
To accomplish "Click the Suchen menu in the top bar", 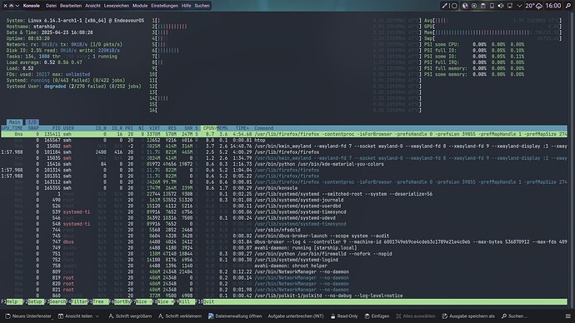I will 202,6.
